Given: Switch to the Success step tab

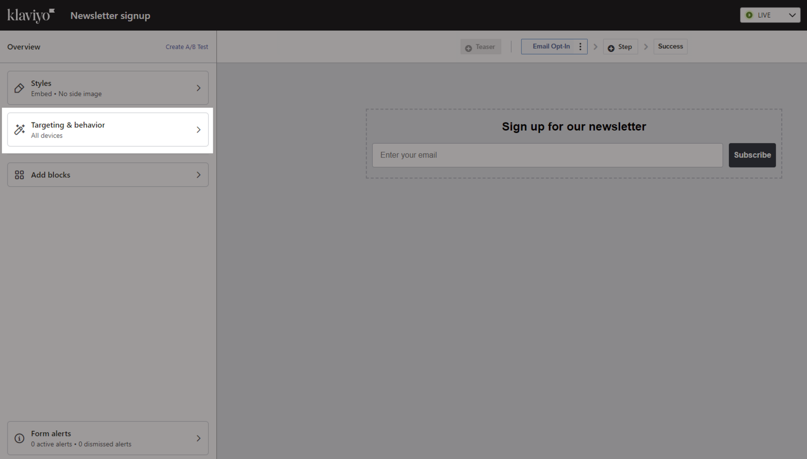Looking at the screenshot, I should point(670,46).
